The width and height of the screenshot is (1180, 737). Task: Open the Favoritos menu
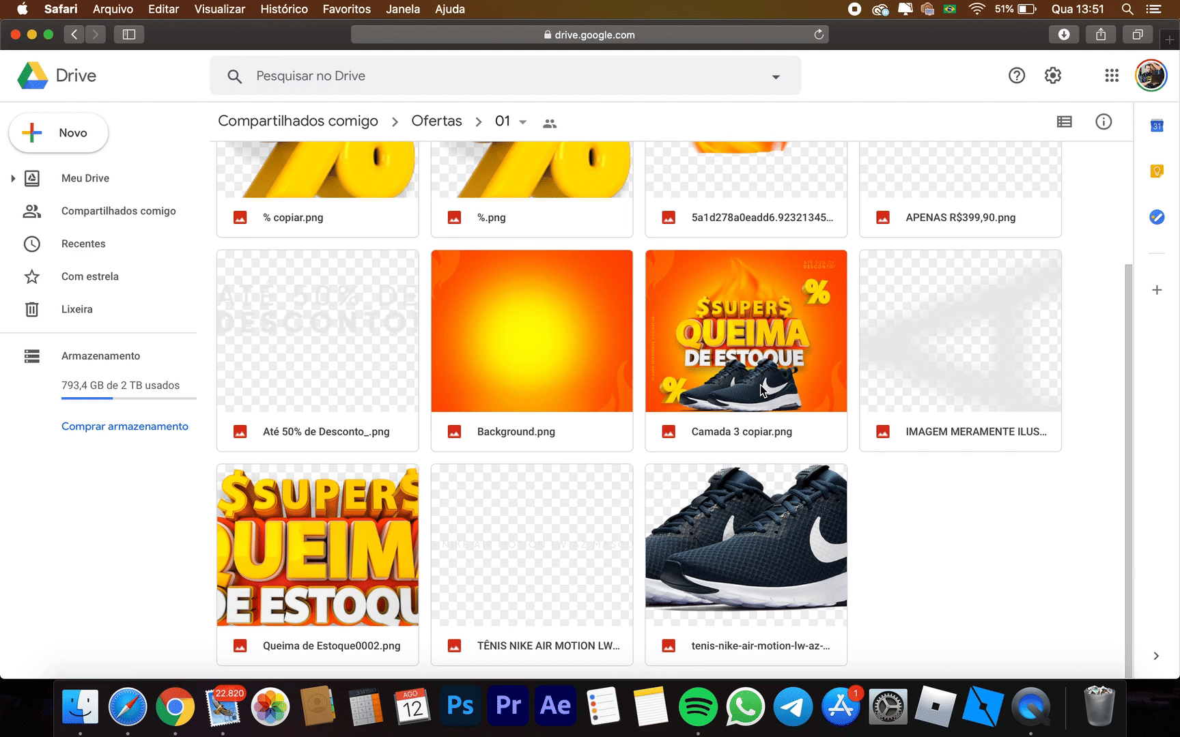[x=346, y=9]
